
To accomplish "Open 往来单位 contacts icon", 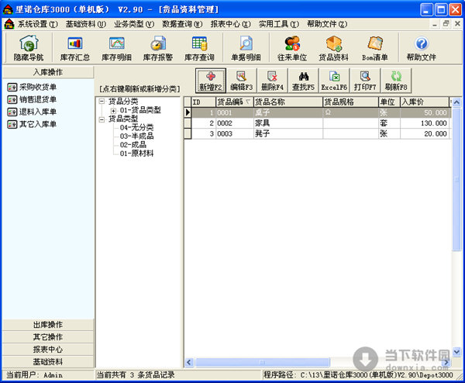I will click(292, 48).
